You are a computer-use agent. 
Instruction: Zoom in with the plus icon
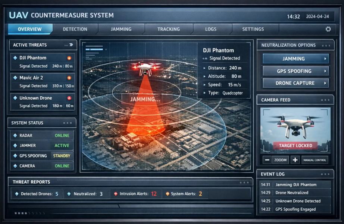[x=295, y=160]
